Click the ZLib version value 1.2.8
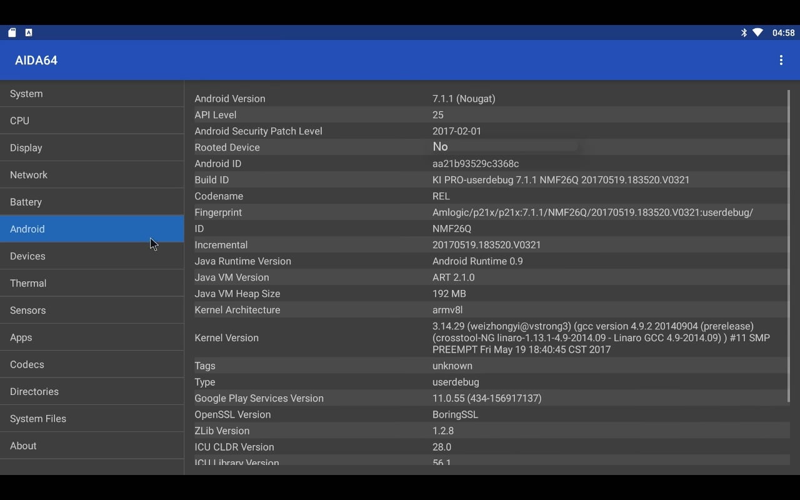800x500 pixels. click(443, 431)
